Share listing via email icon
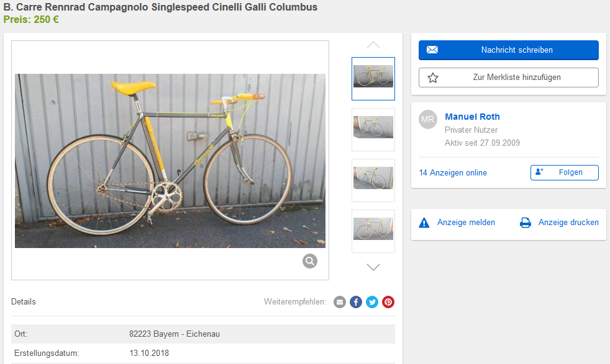The image size is (610, 364). [x=340, y=302]
